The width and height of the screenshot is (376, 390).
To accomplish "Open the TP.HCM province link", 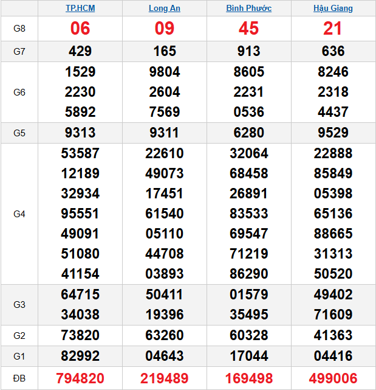I will pos(80,9).
